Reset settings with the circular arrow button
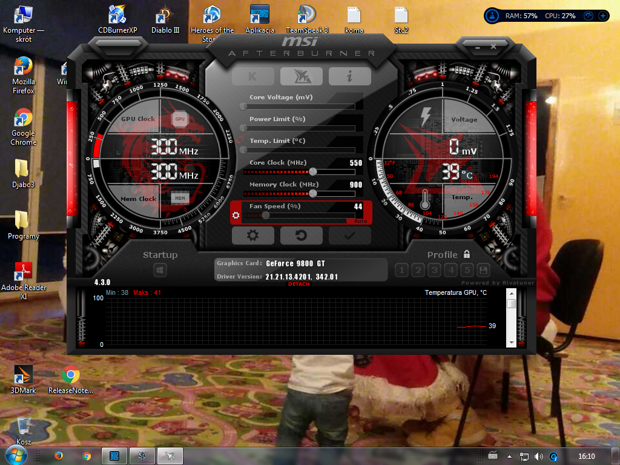The width and height of the screenshot is (620, 465). tap(302, 236)
